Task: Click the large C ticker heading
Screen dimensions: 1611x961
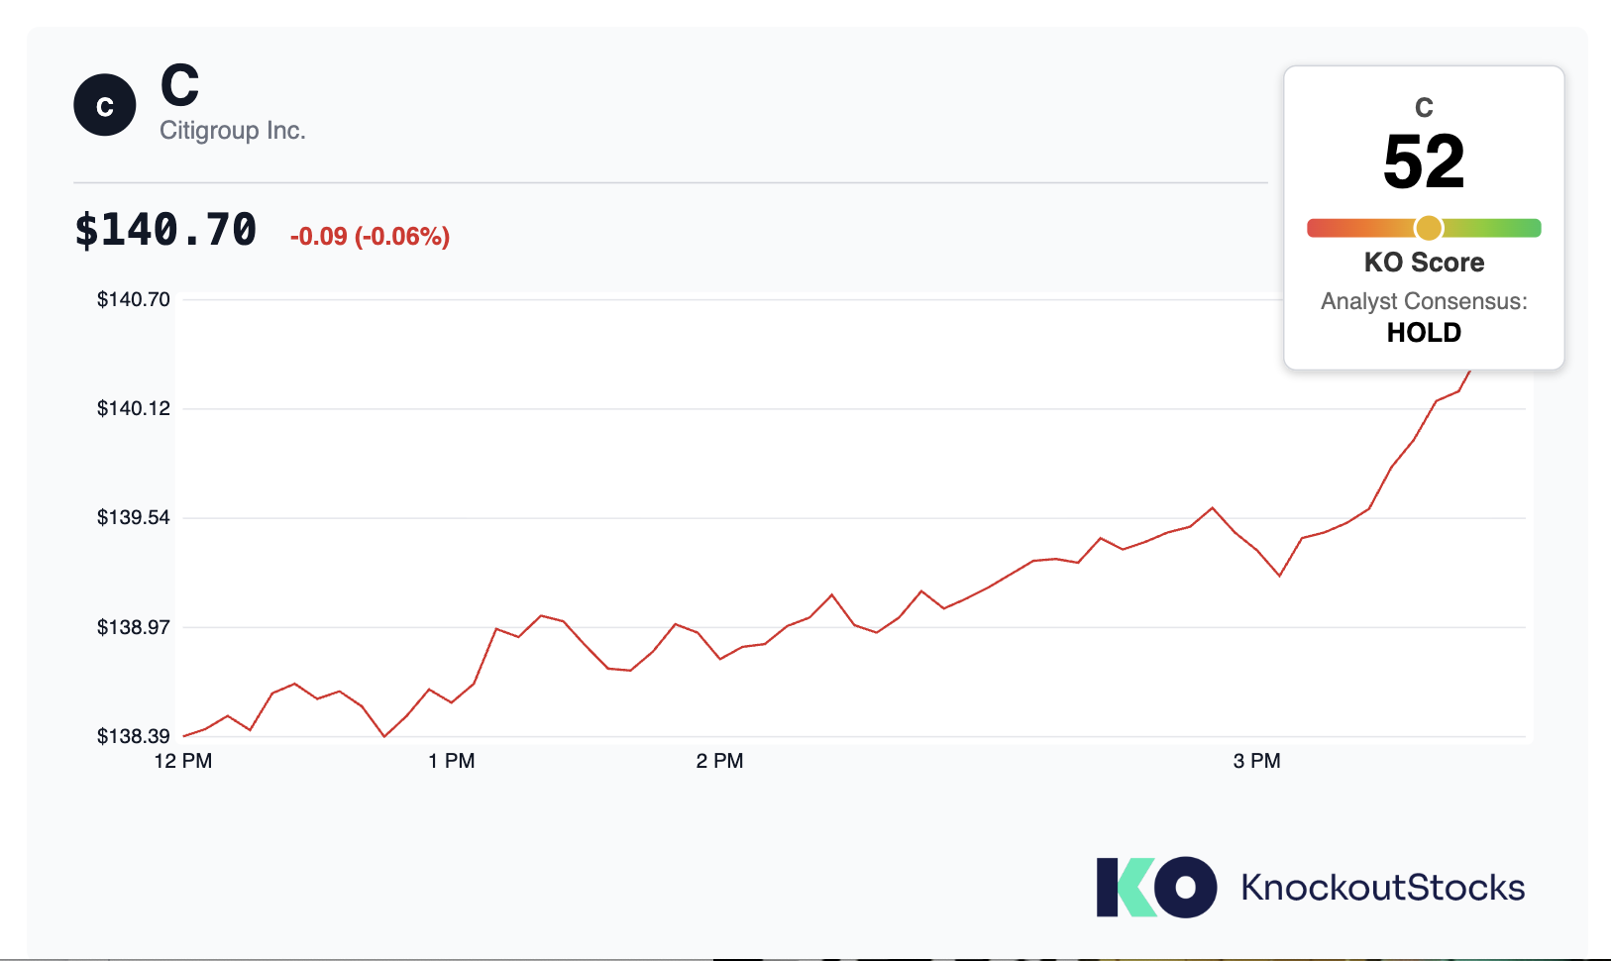Action: (180, 85)
